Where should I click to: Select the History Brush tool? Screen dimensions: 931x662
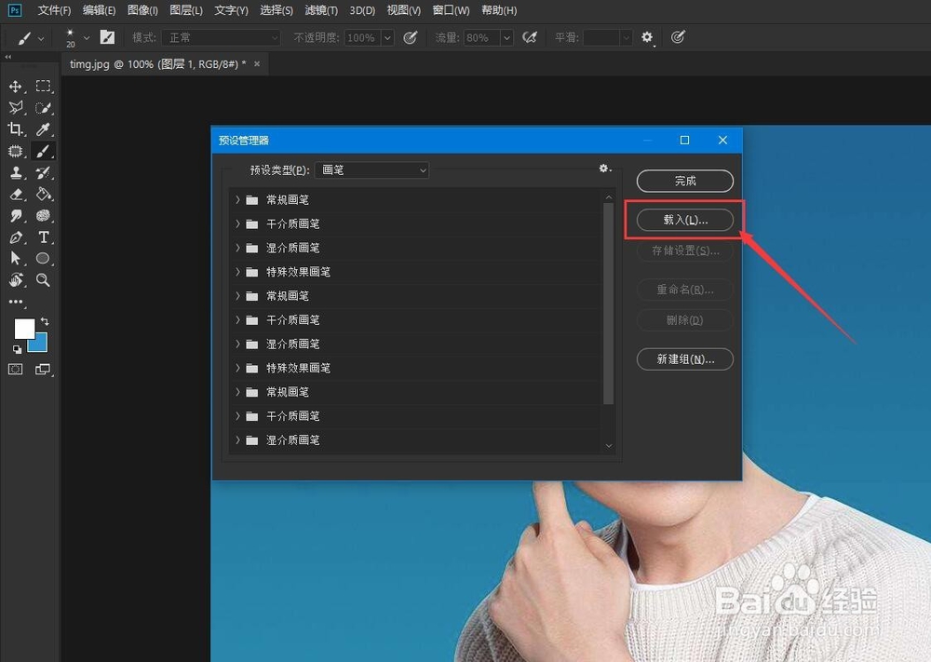coord(43,173)
